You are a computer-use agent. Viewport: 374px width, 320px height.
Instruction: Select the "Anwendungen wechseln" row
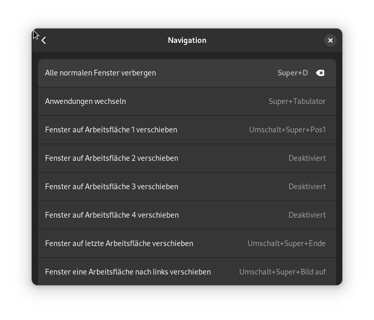85,101
